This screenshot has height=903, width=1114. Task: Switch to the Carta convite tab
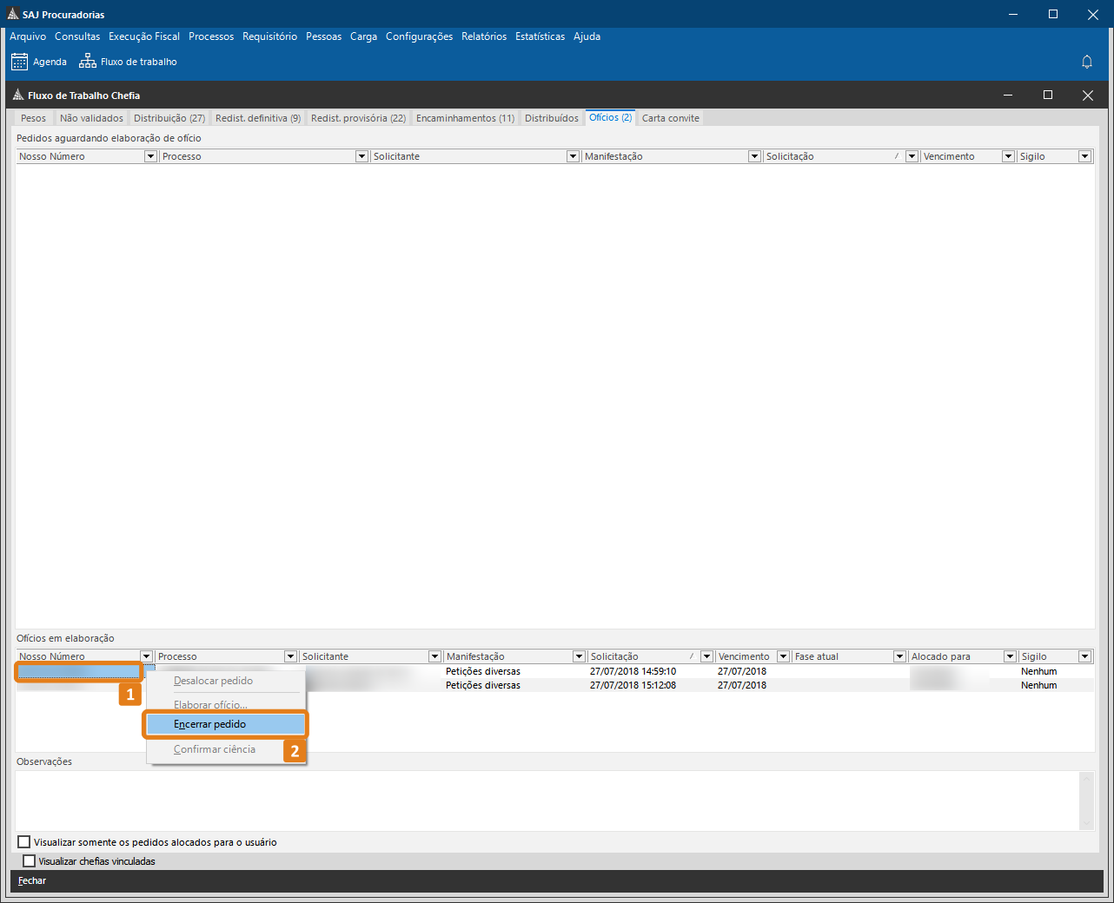click(671, 118)
